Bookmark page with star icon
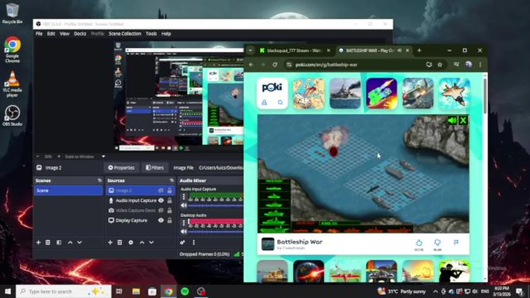The height and width of the screenshot is (298, 530). (440, 65)
